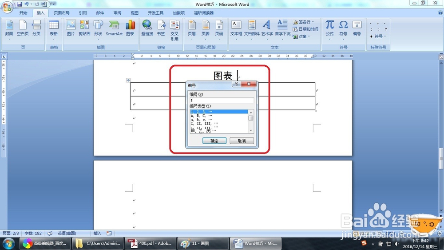Insert Date and Time (日期和时间)
Image resolution: width=444 pixels, height=250 pixels.
pos(305,29)
